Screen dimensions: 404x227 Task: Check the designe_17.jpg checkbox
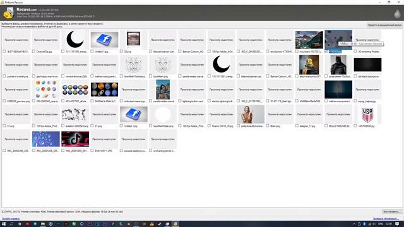[297, 126]
